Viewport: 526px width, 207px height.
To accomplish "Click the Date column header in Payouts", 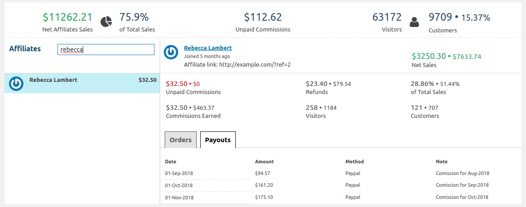I will click(171, 162).
